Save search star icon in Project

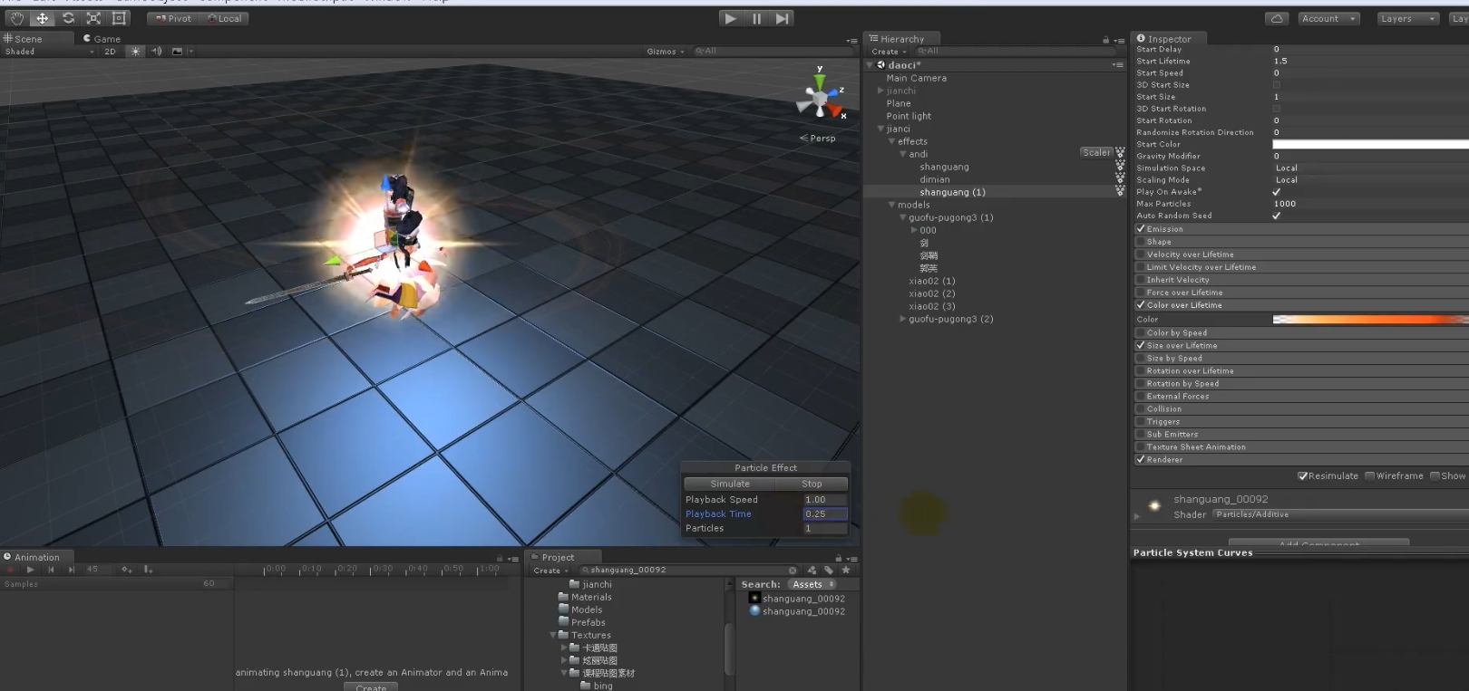click(846, 571)
